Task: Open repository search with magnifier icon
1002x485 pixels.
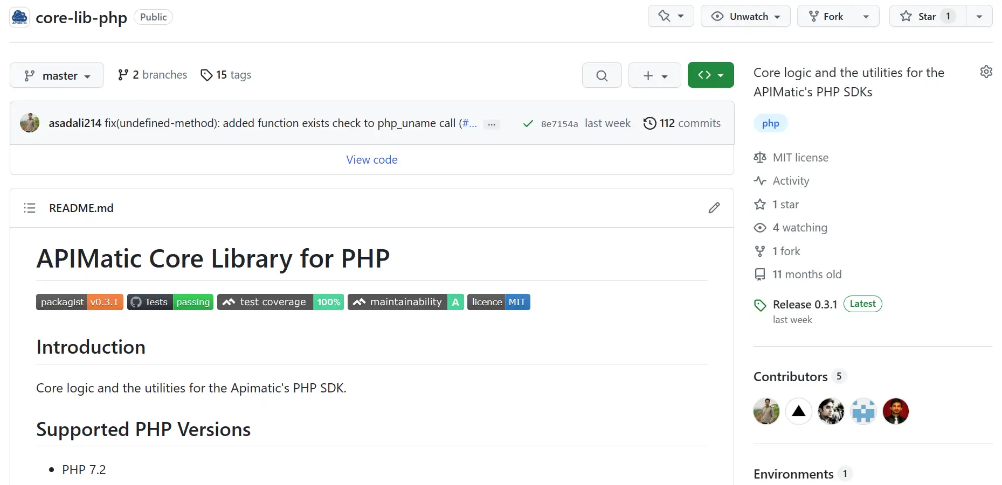Action: pos(602,75)
